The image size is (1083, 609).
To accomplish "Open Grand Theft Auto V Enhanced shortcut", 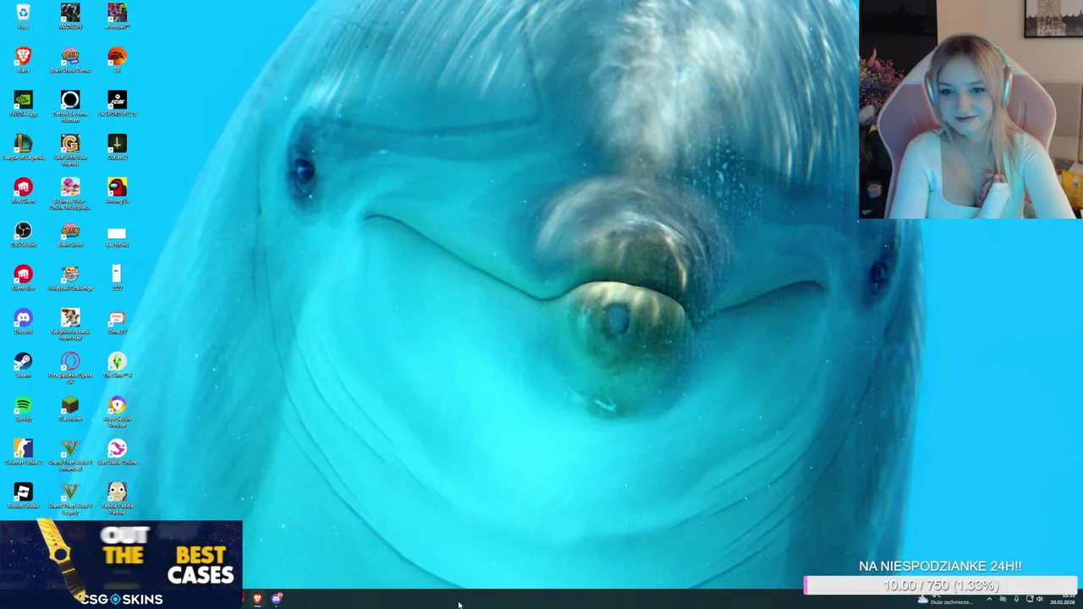I will (70, 455).
